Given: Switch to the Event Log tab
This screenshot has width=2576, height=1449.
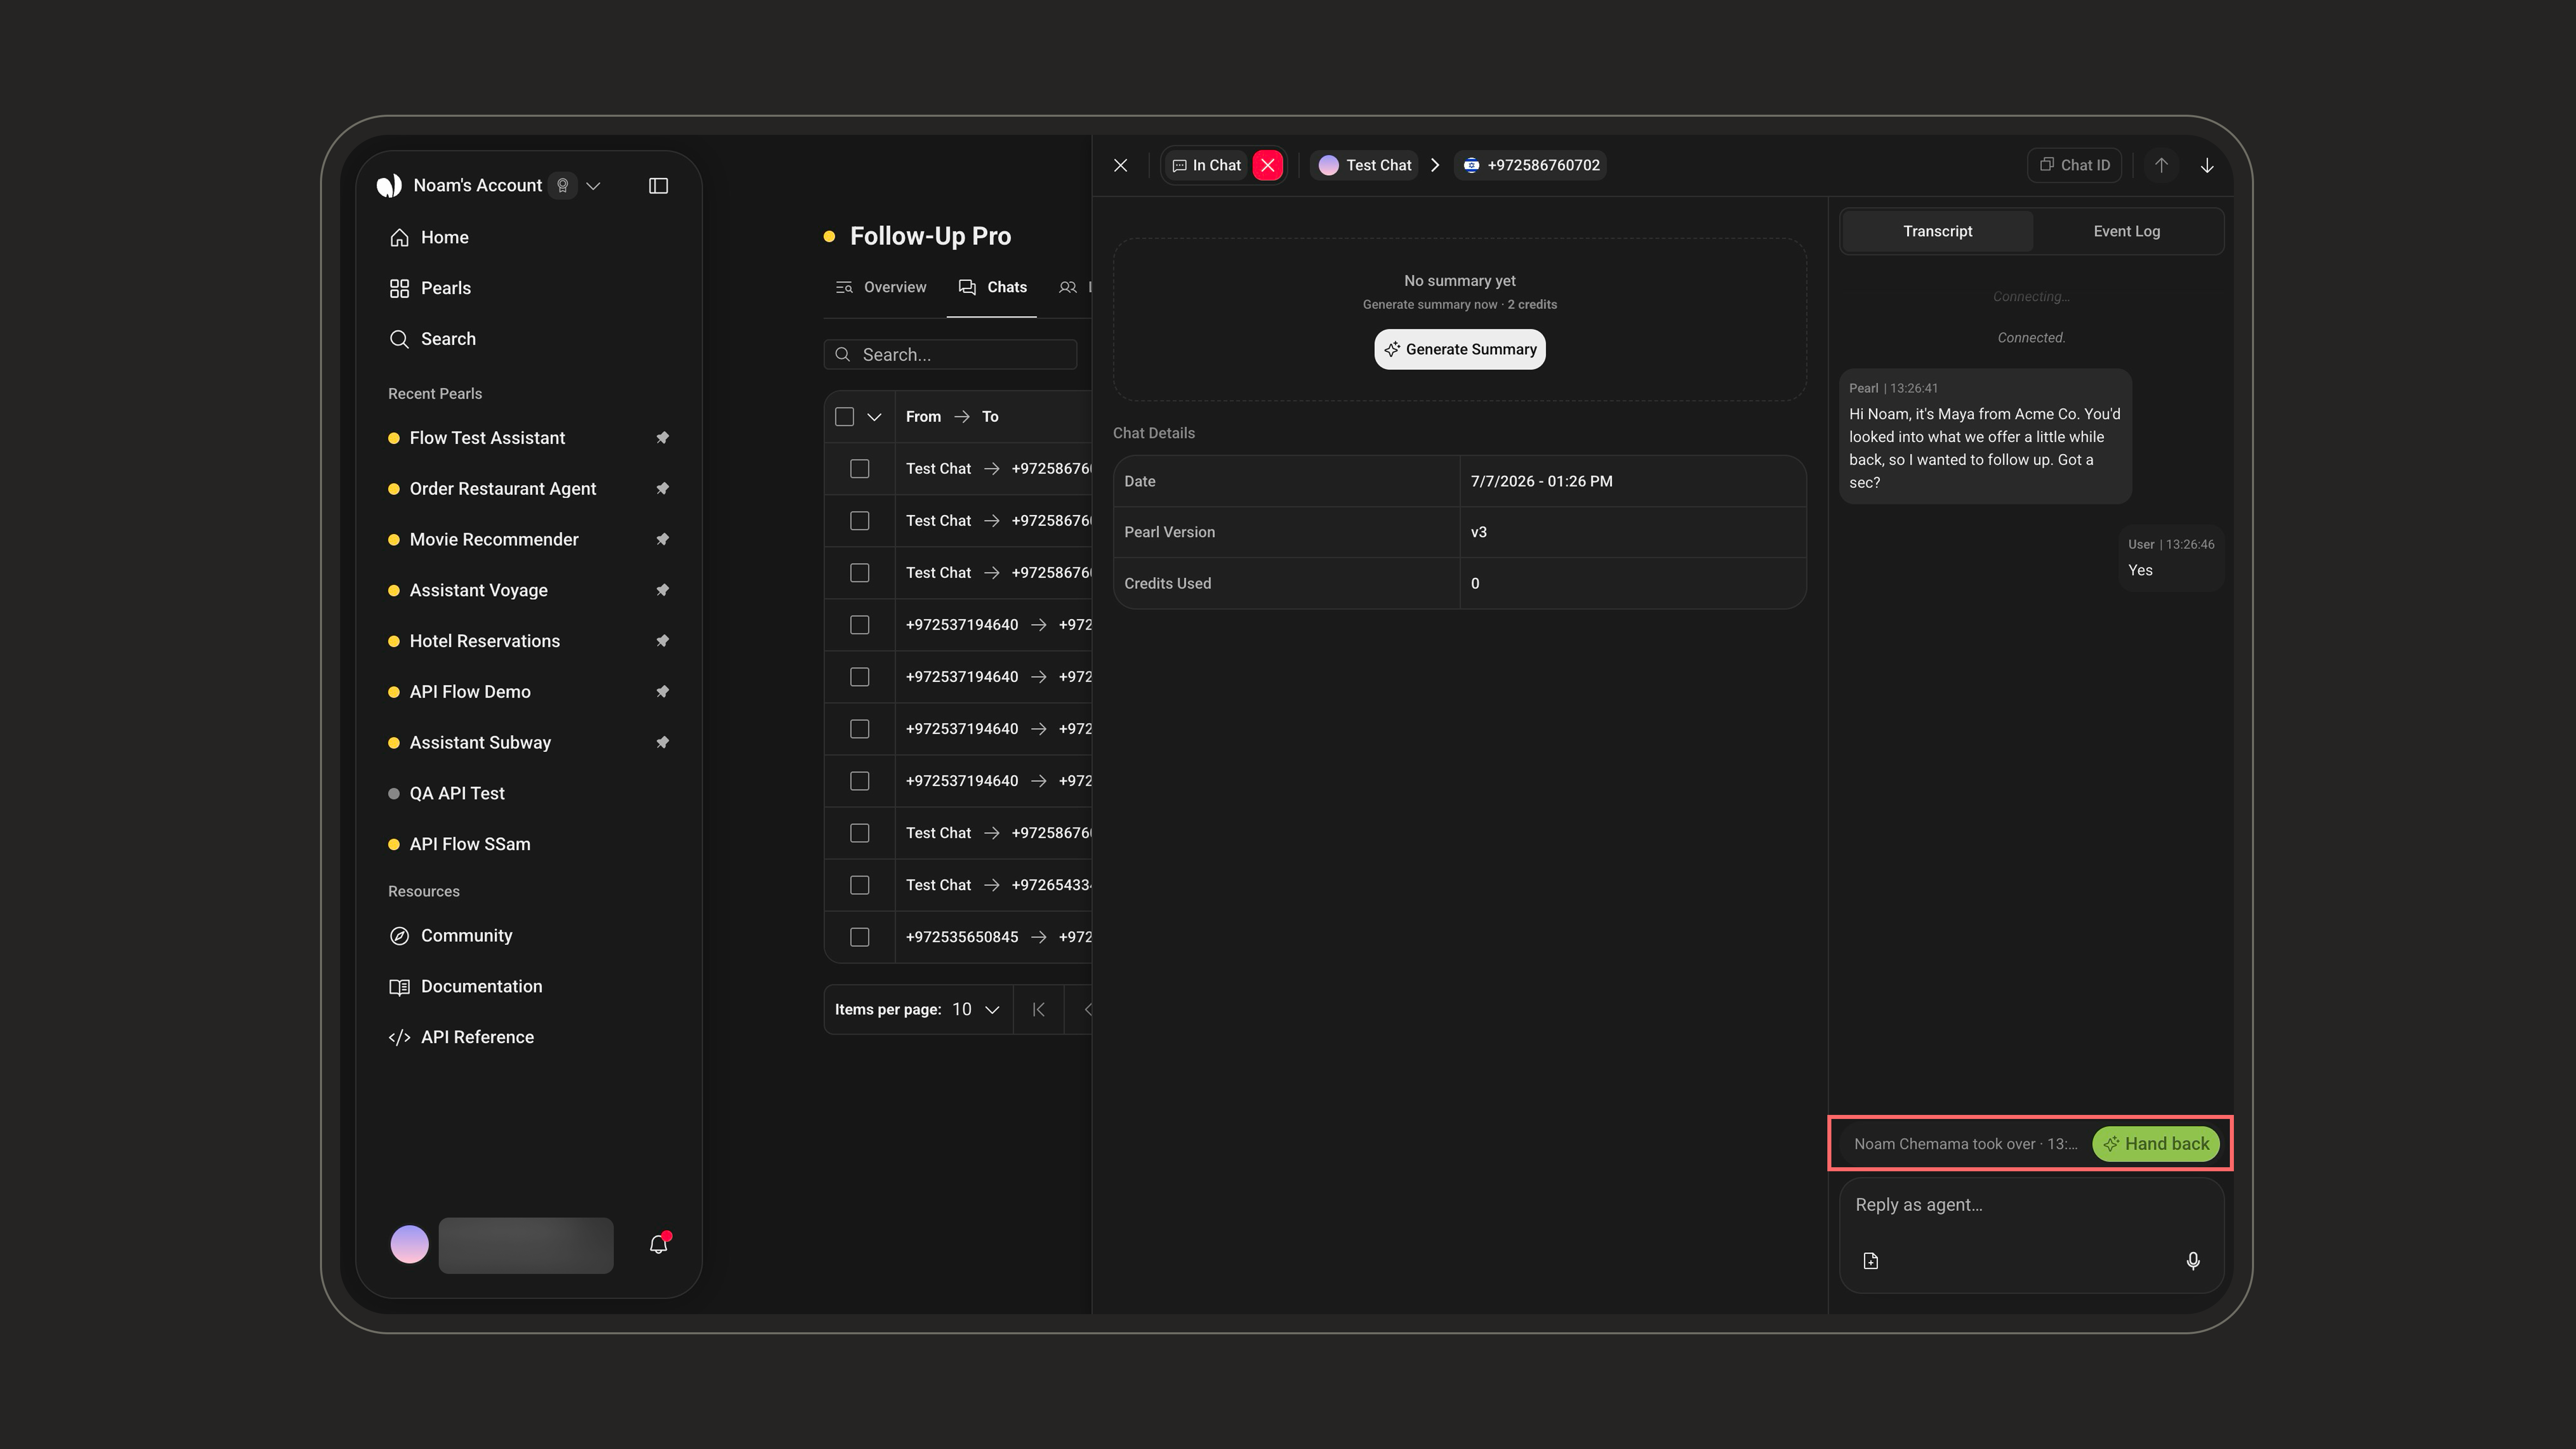Looking at the screenshot, I should point(2126,232).
